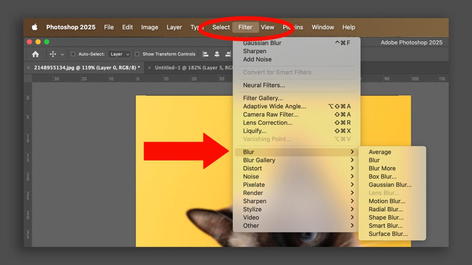Image resolution: width=472 pixels, height=265 pixels.
Task: Click the Home icon in options bar
Action: click(x=35, y=54)
